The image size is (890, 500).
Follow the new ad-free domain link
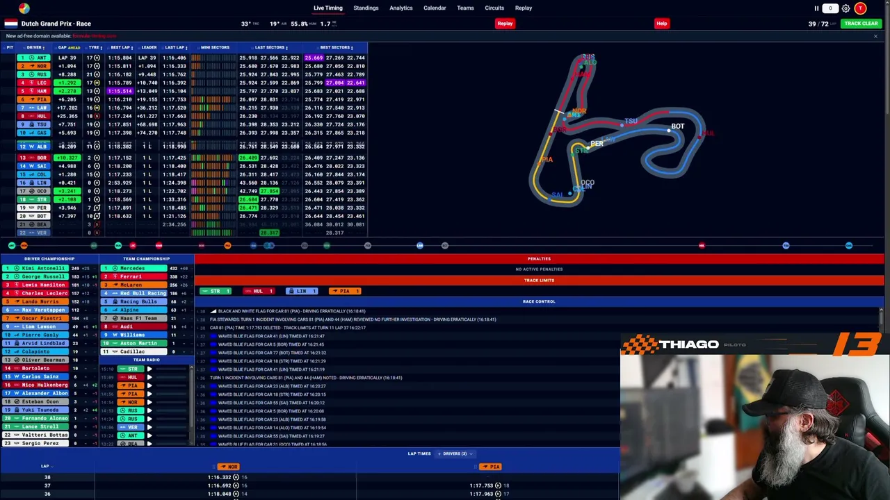[94, 36]
